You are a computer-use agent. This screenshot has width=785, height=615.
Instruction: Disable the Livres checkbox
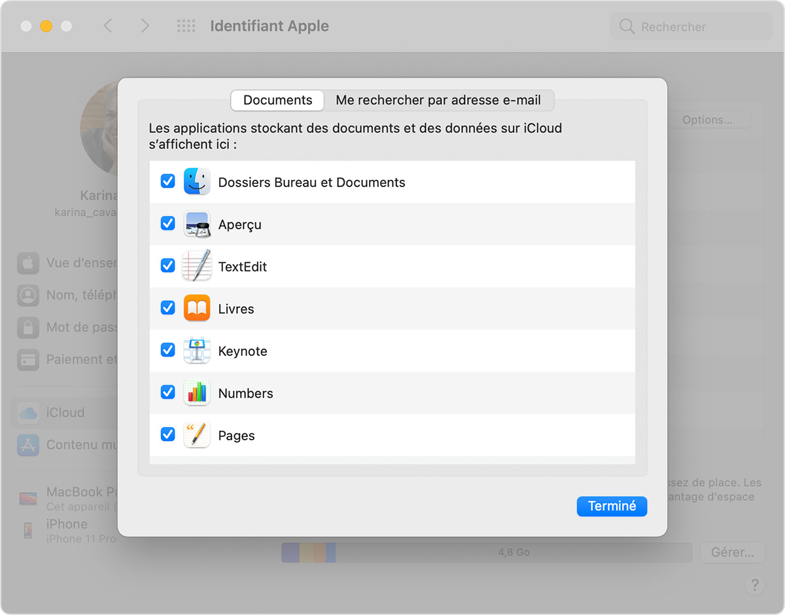pos(168,308)
